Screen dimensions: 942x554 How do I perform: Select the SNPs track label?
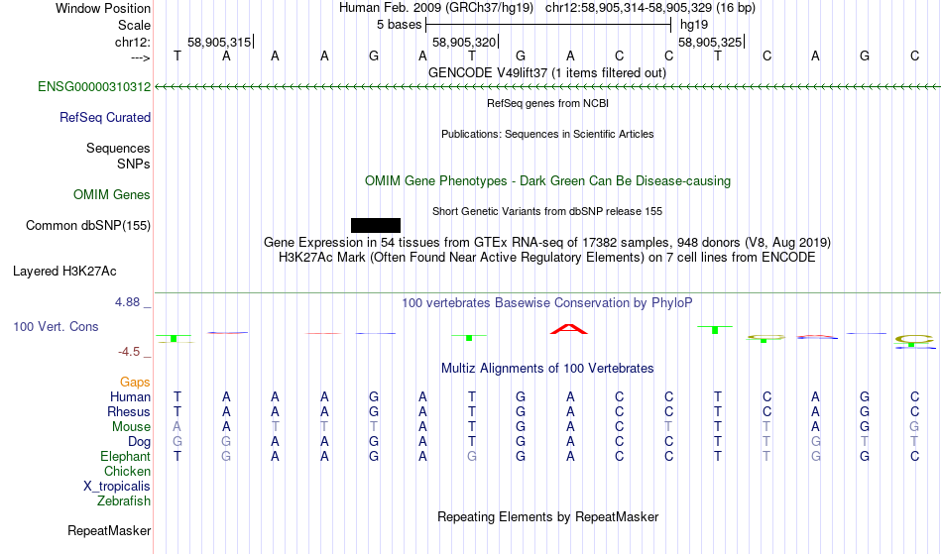pyautogui.click(x=134, y=164)
